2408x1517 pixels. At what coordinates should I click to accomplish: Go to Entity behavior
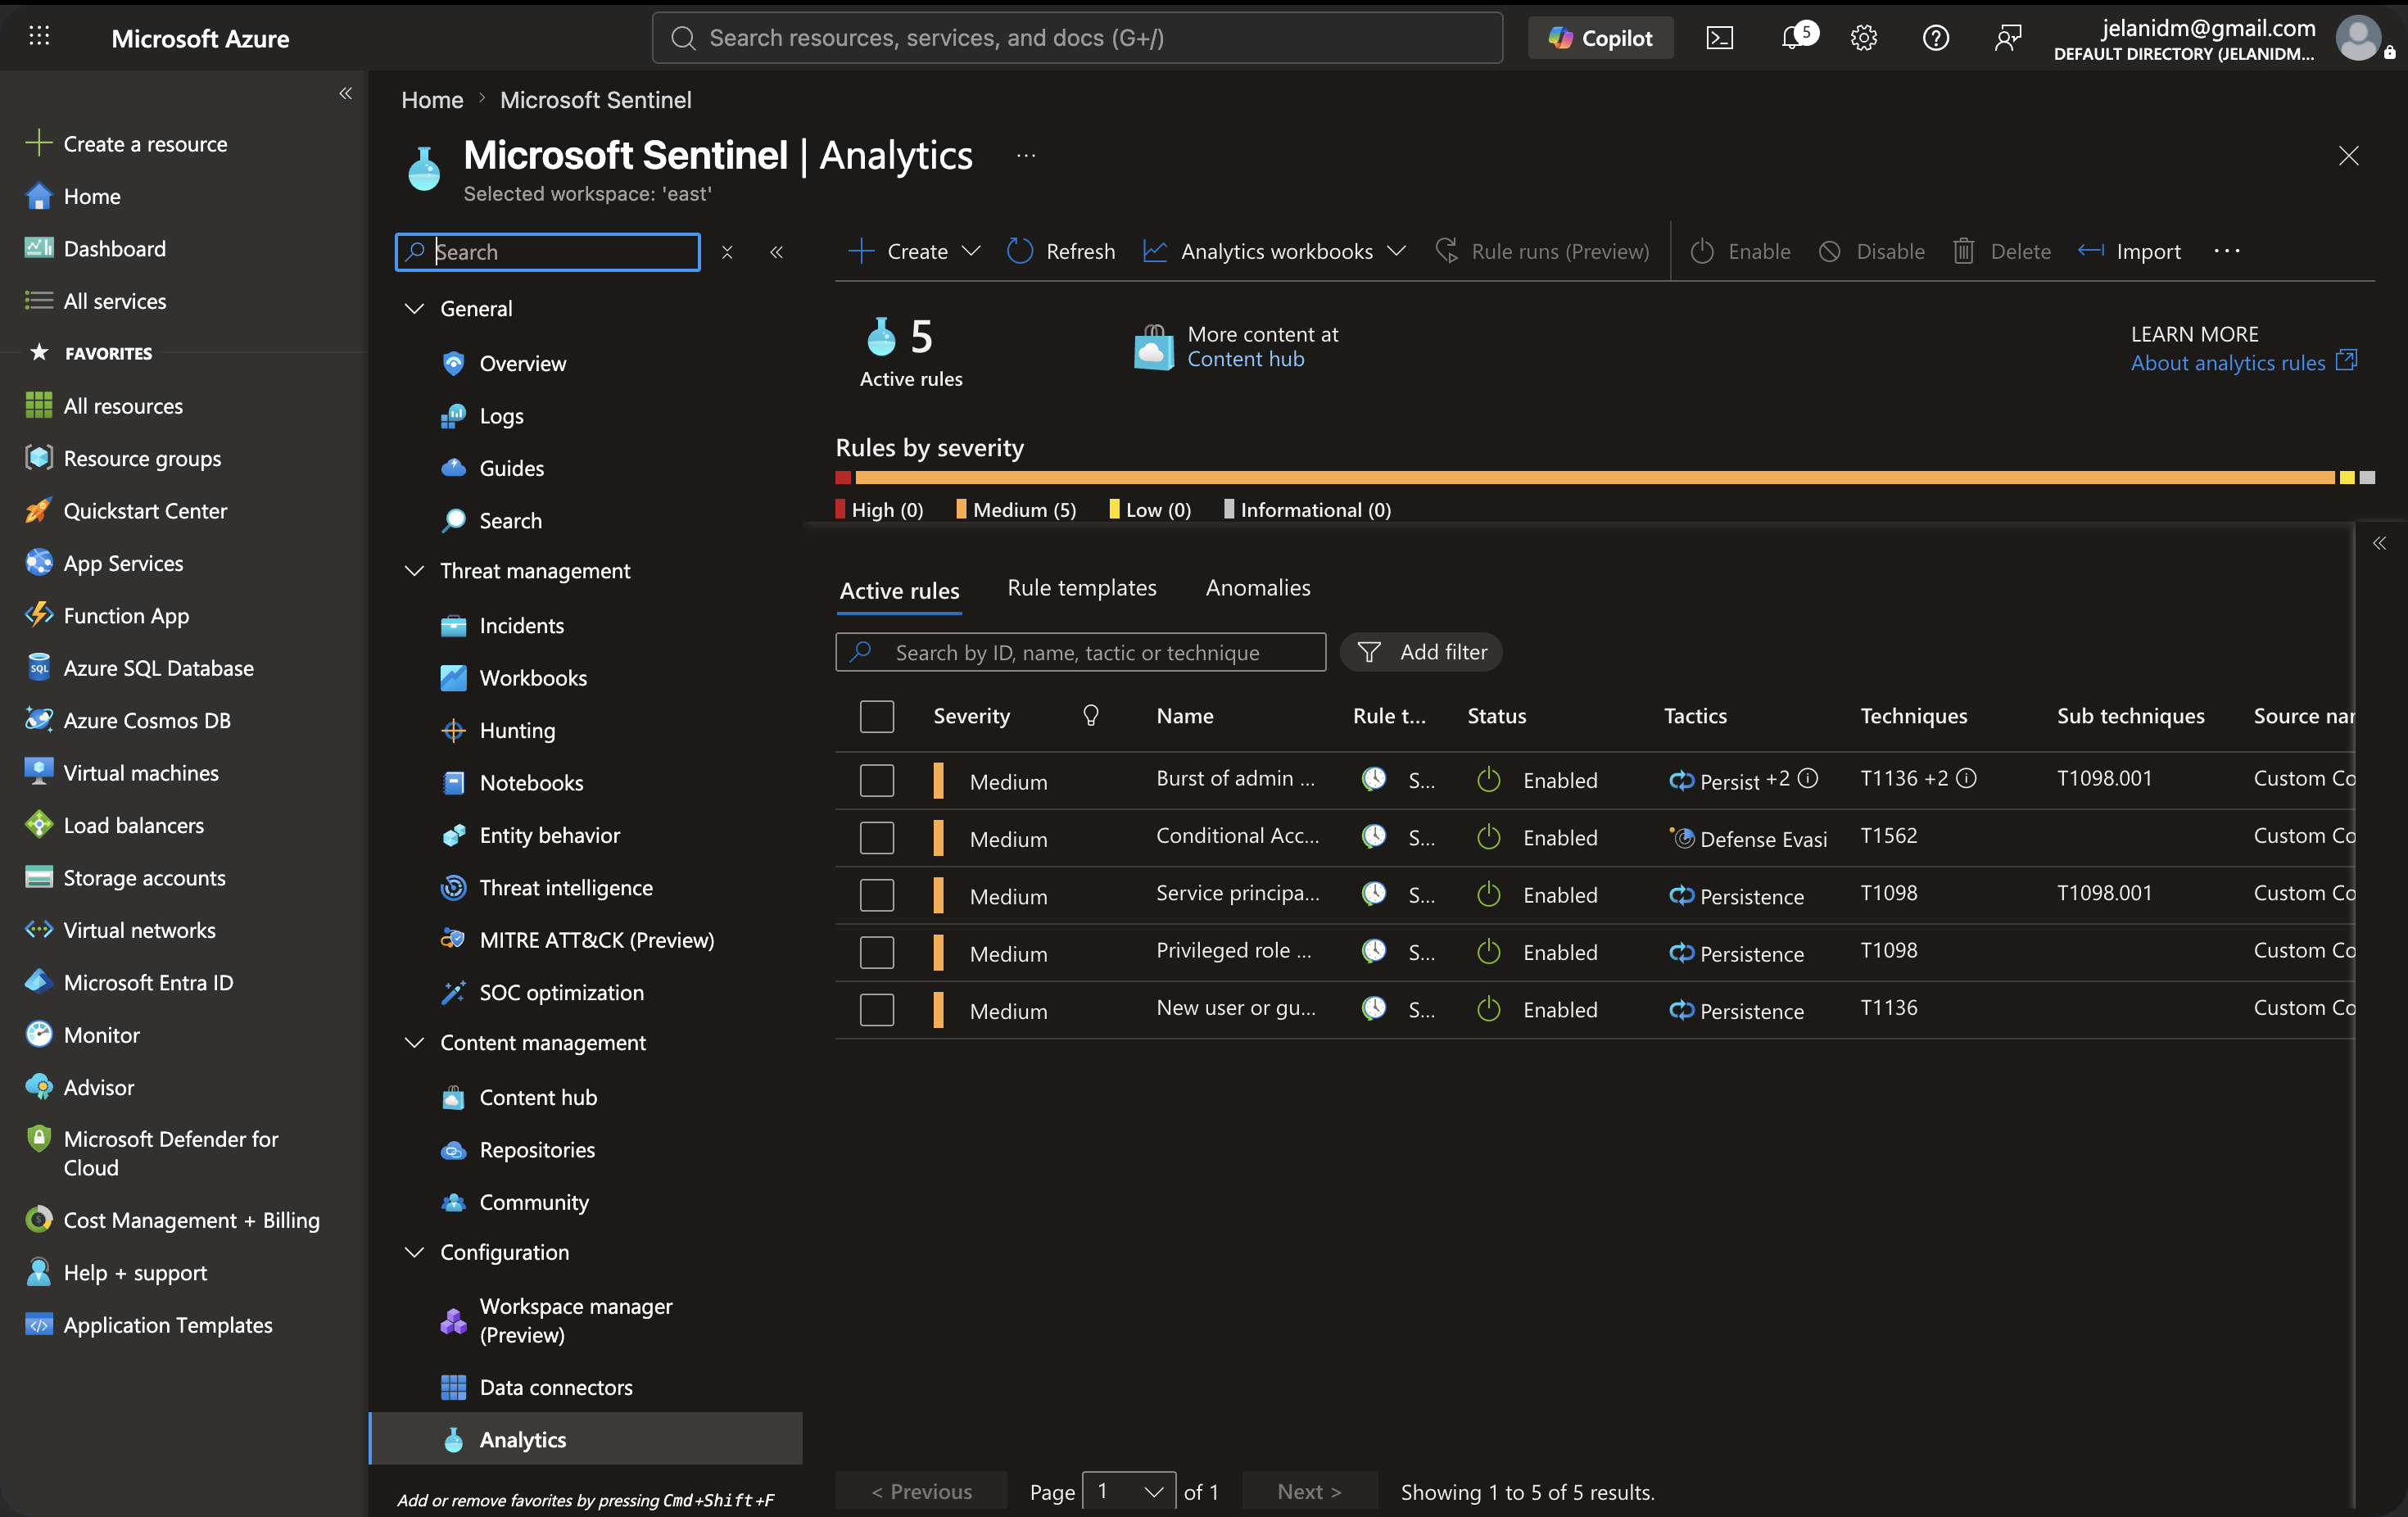[x=550, y=835]
